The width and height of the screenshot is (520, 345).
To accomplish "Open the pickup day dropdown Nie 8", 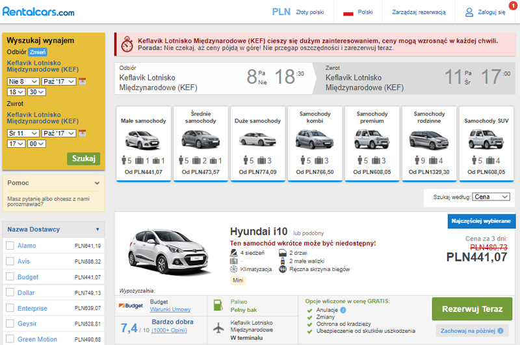I will click(23, 81).
